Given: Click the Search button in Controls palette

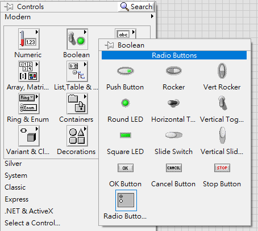Looking at the screenshot, I should (136, 7).
